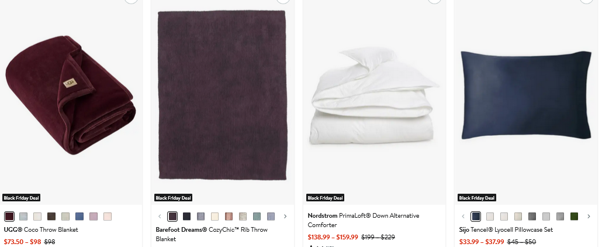Click Black Friday Deal badge on Nordstrom comforter
This screenshot has width=602, height=247.
coord(326,198)
